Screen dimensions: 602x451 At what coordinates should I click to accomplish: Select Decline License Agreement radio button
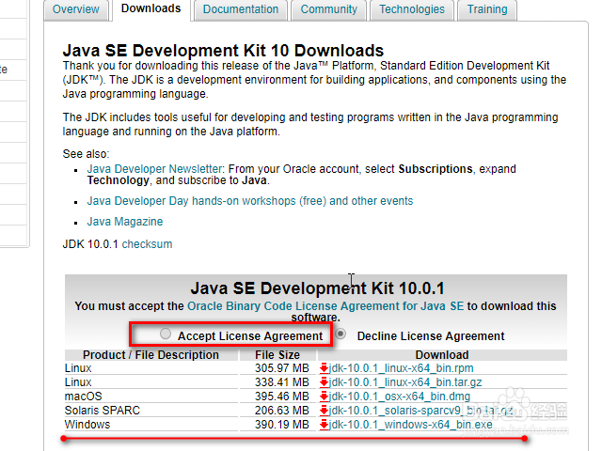[x=341, y=334]
